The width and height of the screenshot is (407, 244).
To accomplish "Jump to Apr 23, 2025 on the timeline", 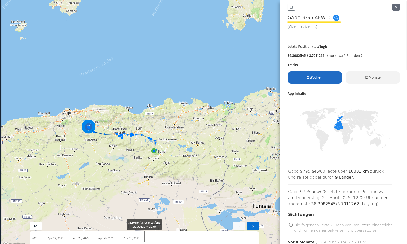I will pyautogui.click(x=81, y=238).
